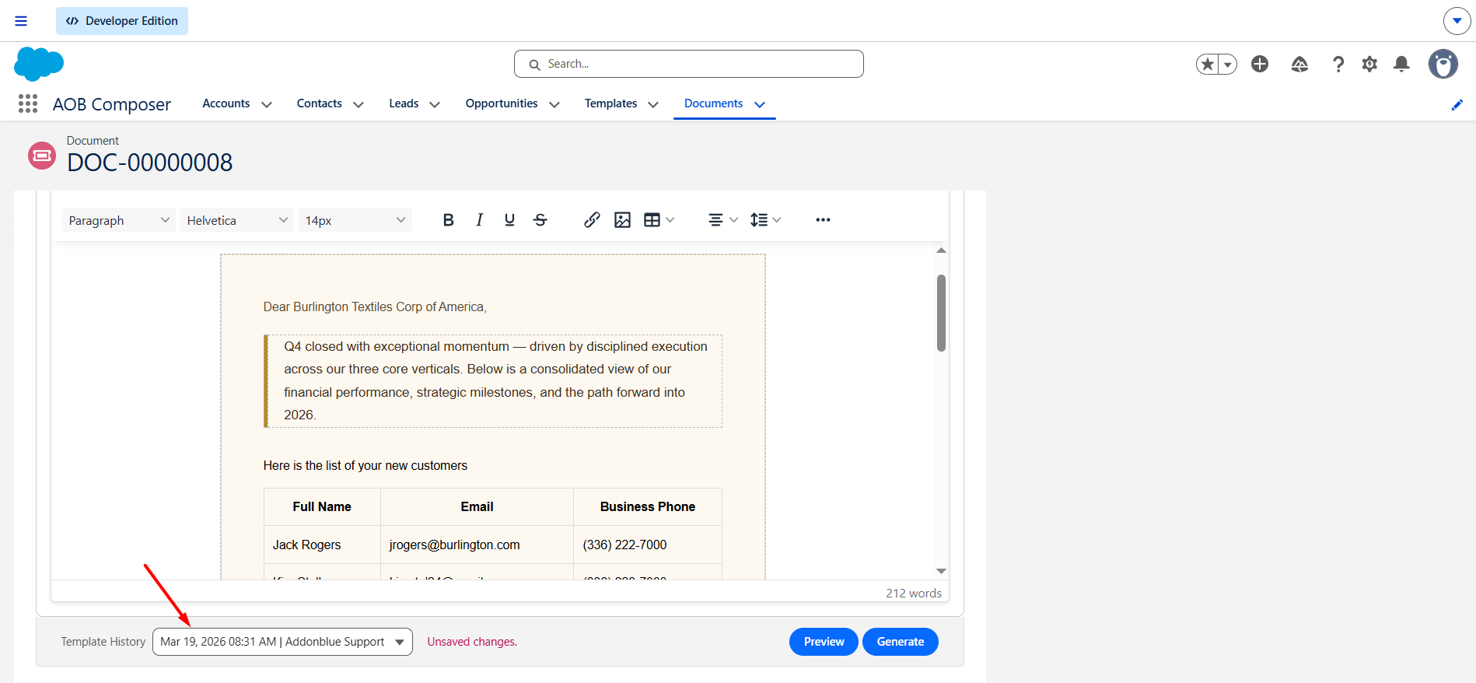Open the Help question mark icon

1338,64
